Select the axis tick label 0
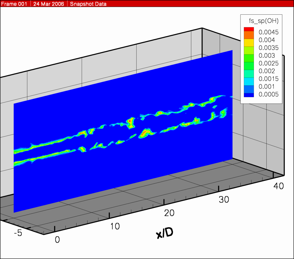 [x=57, y=239]
